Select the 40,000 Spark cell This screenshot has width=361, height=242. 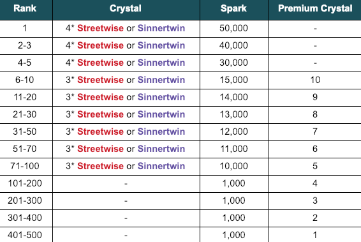[234, 46]
